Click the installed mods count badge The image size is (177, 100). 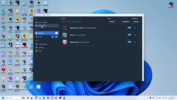tap(56, 33)
